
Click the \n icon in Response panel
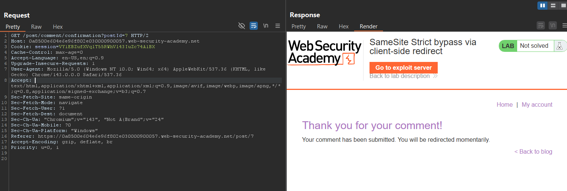[x=553, y=25]
